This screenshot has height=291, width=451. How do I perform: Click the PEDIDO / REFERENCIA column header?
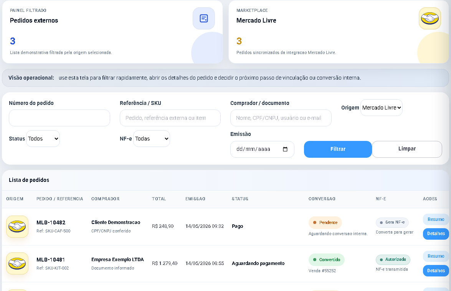click(60, 199)
